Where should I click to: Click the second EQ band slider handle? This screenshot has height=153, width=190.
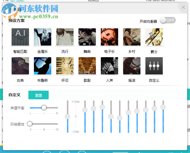(x=94, y=109)
